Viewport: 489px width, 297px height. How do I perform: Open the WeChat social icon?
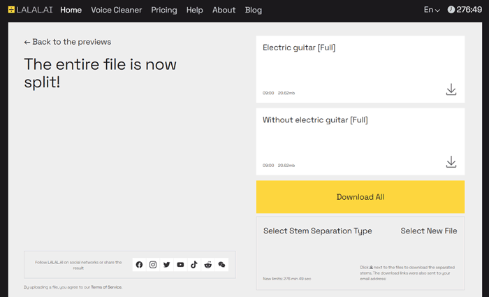(221, 265)
